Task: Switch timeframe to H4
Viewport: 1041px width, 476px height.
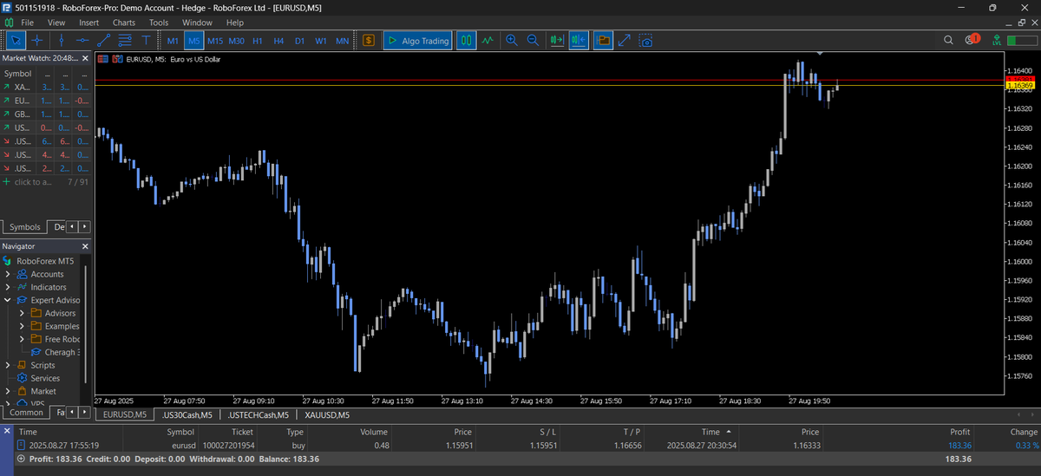Action: (278, 40)
